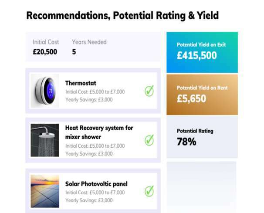Click the Thermostat Yearly Savings £3,000 text
The width and height of the screenshot is (264, 213).
pos(89,100)
